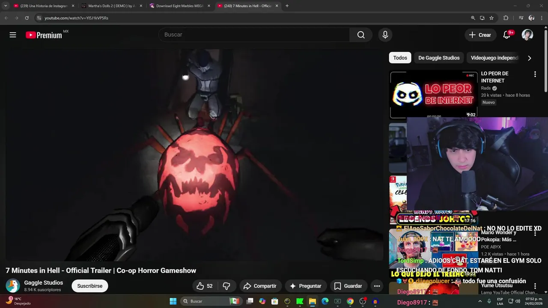This screenshot has height=308, width=548.
Task: Close the Una Historia de Instagram tab
Action: pos(73,6)
